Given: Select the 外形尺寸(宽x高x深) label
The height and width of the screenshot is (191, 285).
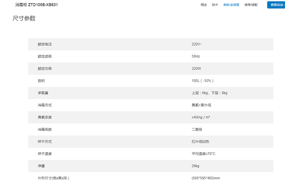Looking at the screenshot, I should 53,178.
